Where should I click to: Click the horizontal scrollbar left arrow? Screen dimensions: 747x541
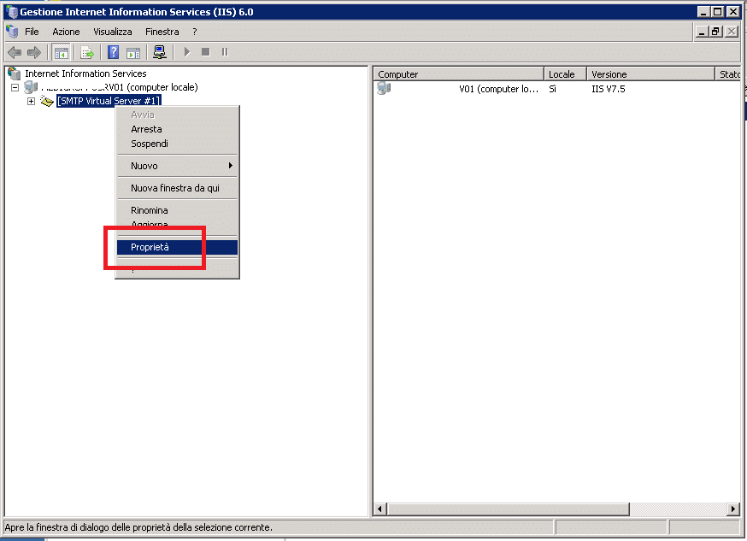(379, 509)
